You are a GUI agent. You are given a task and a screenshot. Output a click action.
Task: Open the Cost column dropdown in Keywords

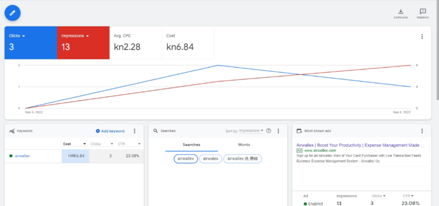point(75,144)
